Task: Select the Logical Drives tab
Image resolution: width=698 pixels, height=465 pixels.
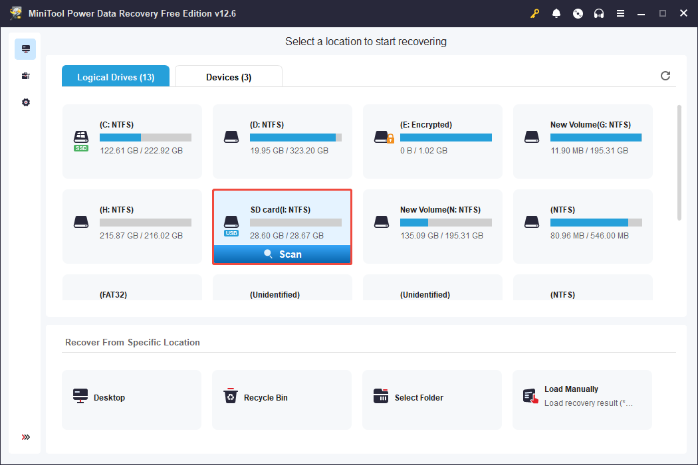Action: point(115,76)
